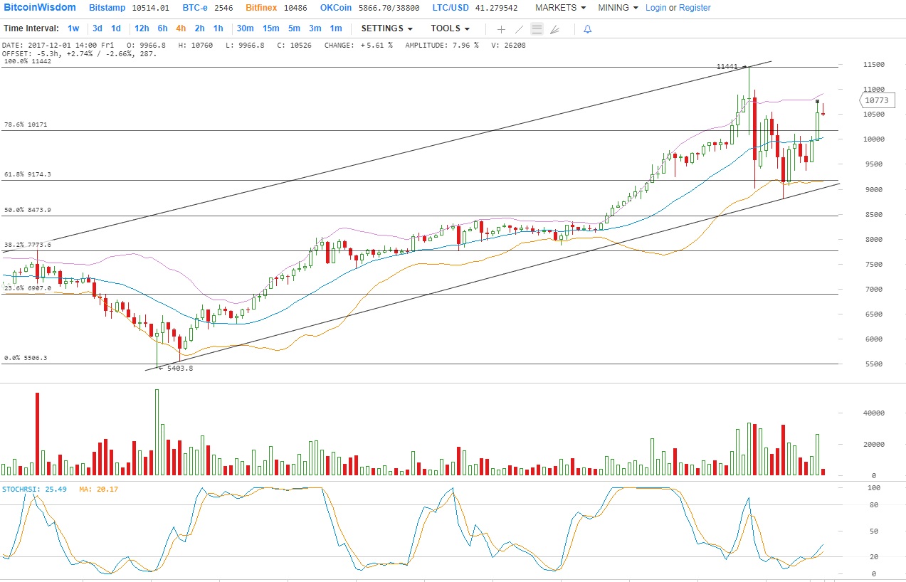This screenshot has width=906, height=582.
Task: Choose the 15m time interval
Action: (x=270, y=28)
